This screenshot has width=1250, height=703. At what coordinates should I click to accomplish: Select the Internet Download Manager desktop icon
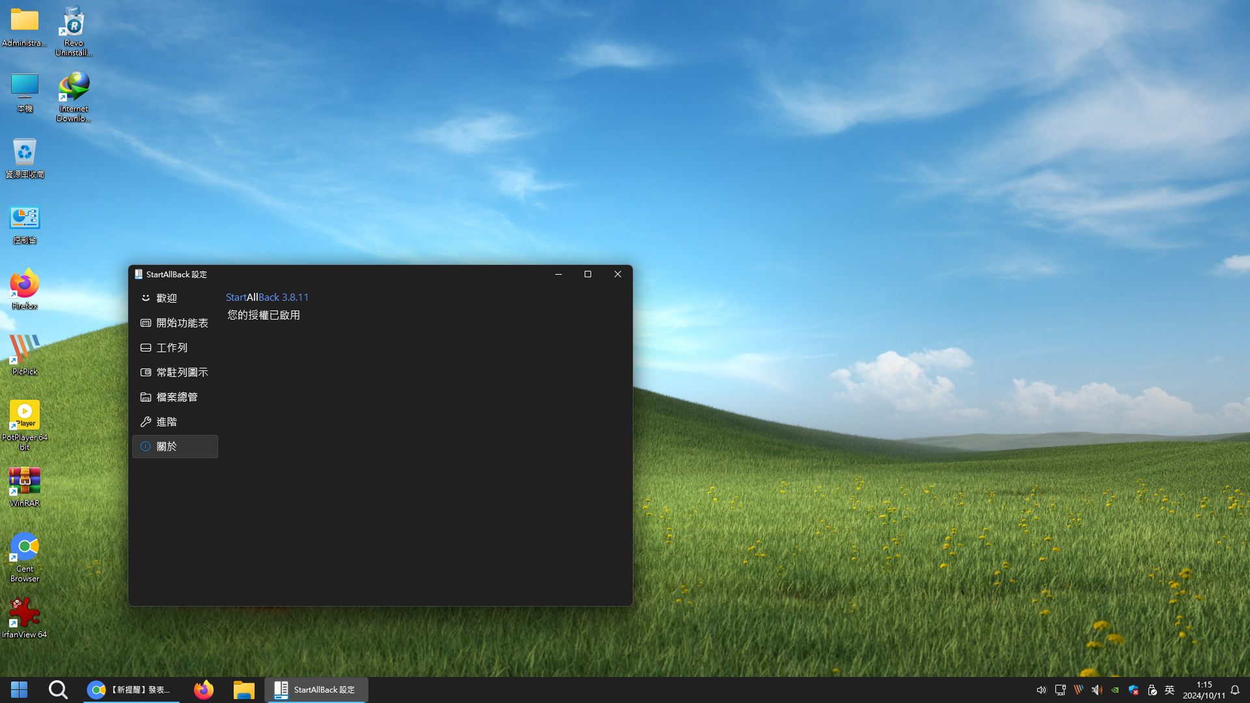(74, 96)
